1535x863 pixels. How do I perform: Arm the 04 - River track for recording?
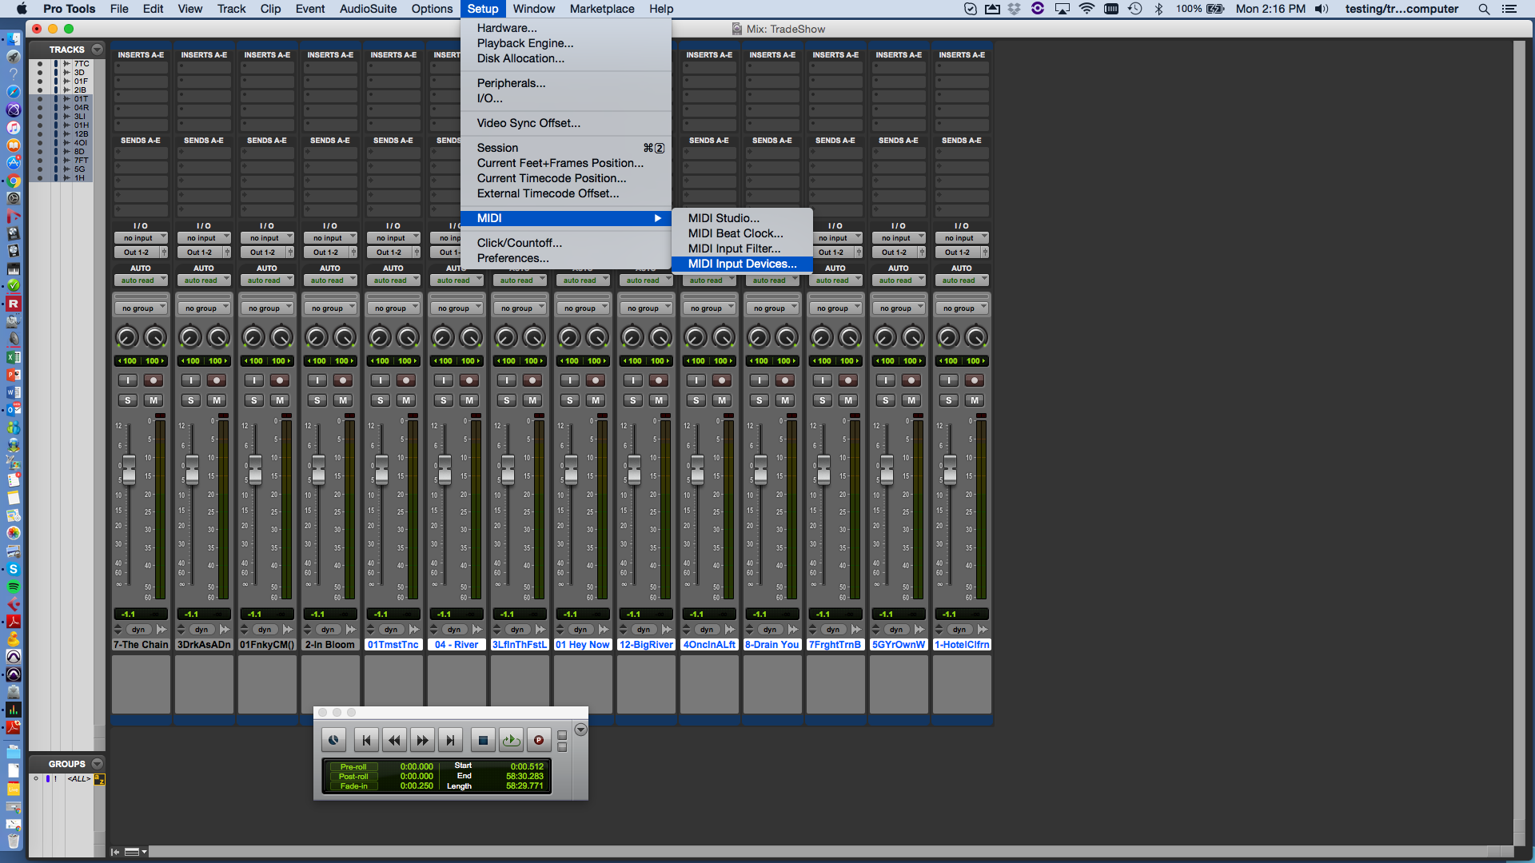(468, 380)
